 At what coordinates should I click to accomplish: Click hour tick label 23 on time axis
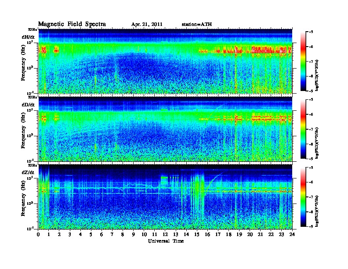281,235
